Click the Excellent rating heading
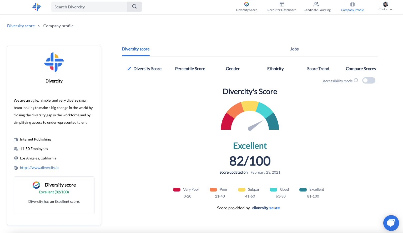The image size is (403, 233). (x=250, y=146)
